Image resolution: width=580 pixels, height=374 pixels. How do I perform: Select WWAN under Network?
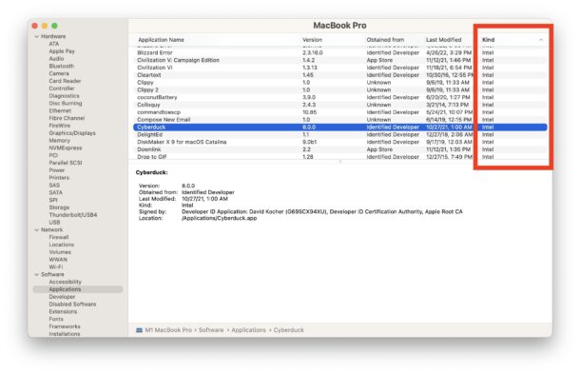tap(58, 259)
